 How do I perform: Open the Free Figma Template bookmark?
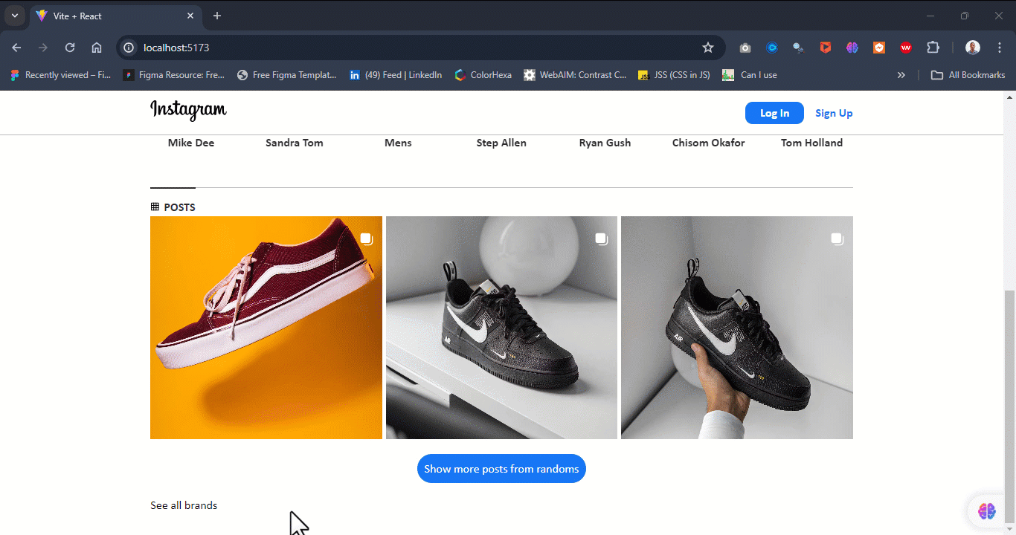pos(286,75)
